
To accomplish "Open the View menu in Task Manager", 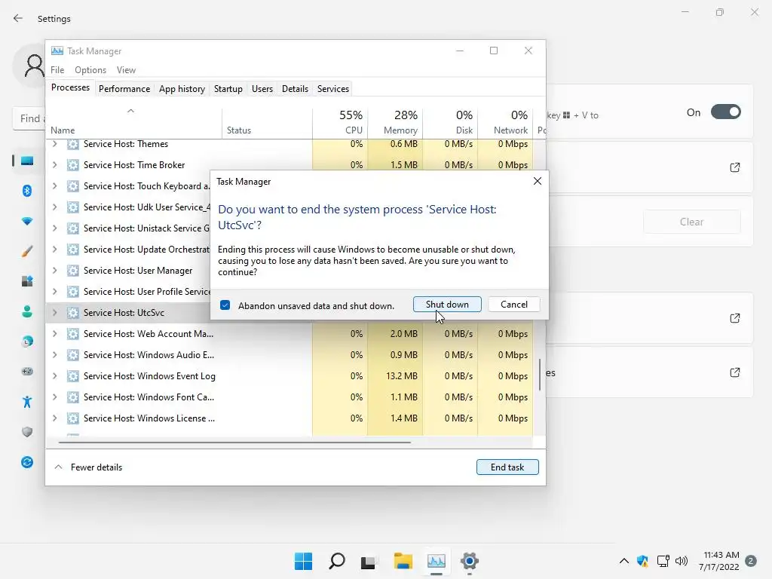I will [126, 70].
